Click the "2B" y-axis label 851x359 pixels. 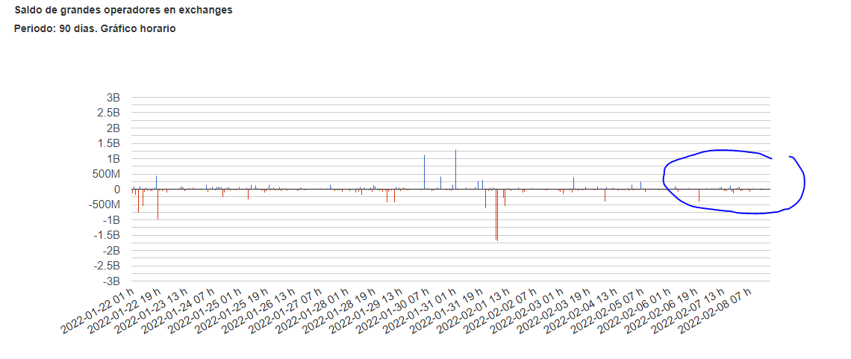click(x=113, y=128)
